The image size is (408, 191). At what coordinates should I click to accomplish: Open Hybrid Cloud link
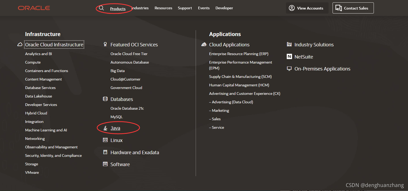coord(36,113)
